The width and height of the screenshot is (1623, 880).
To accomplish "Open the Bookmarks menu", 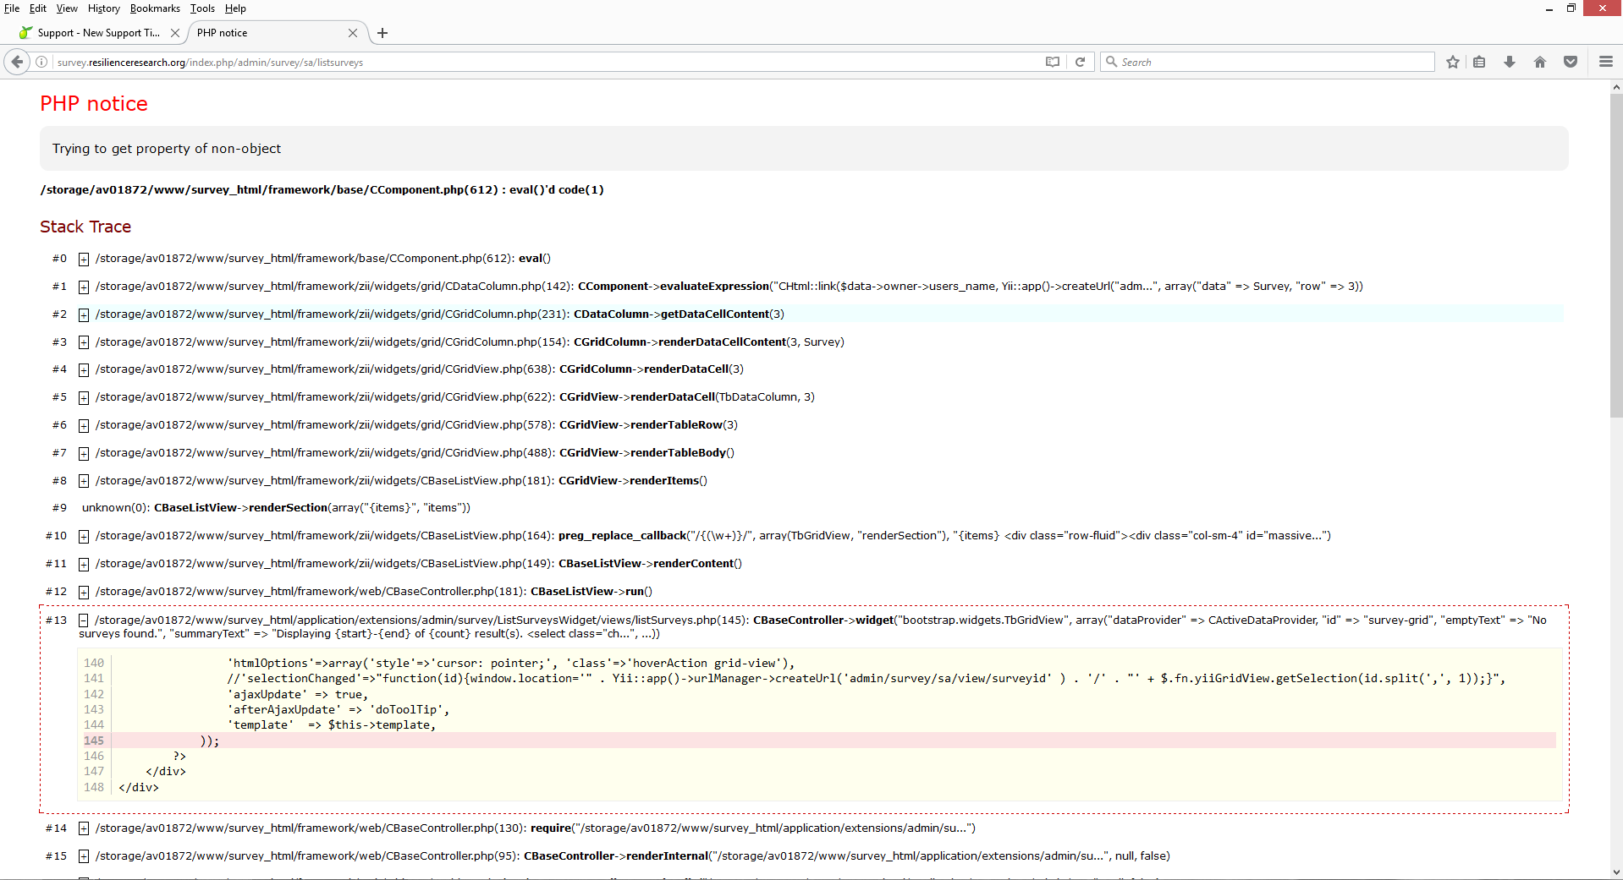I will [x=155, y=8].
